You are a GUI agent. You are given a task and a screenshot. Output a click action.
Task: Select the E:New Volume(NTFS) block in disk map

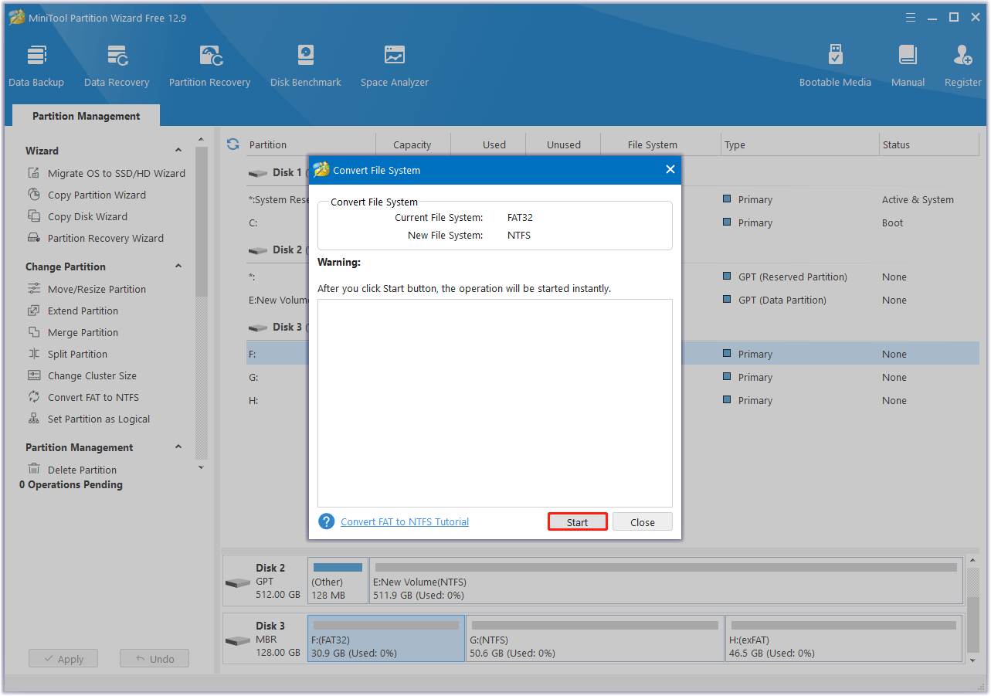coord(666,580)
